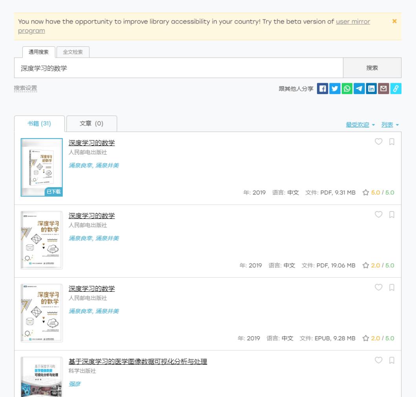
Task: Like the 基于深度学习的医学图像 book
Action: [378, 360]
